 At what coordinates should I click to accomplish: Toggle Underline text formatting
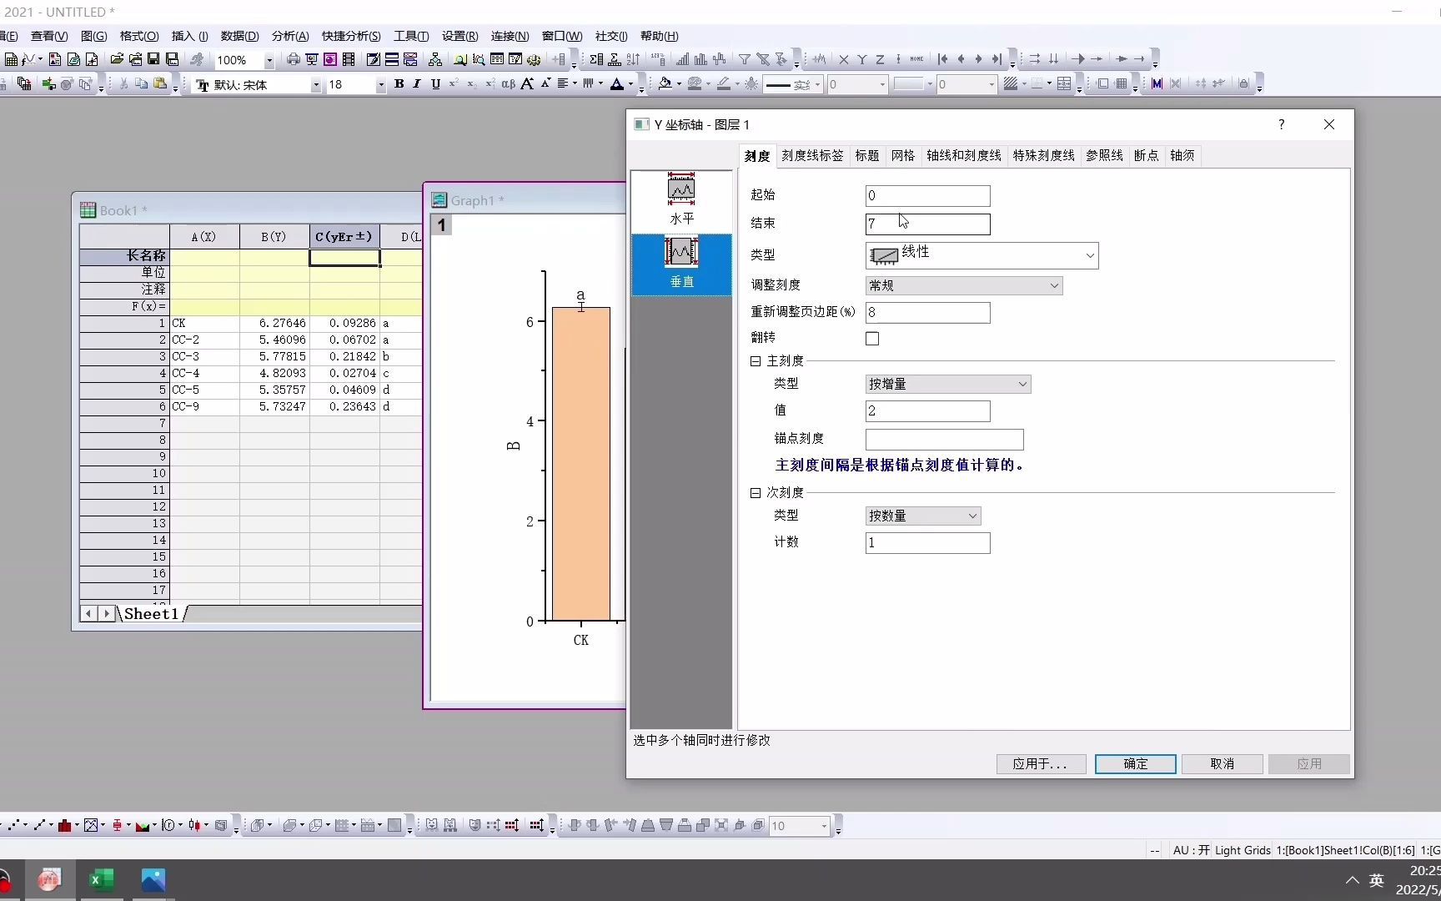pyautogui.click(x=435, y=83)
